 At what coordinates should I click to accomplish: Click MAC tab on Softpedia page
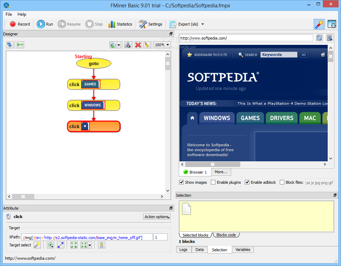click(310, 118)
